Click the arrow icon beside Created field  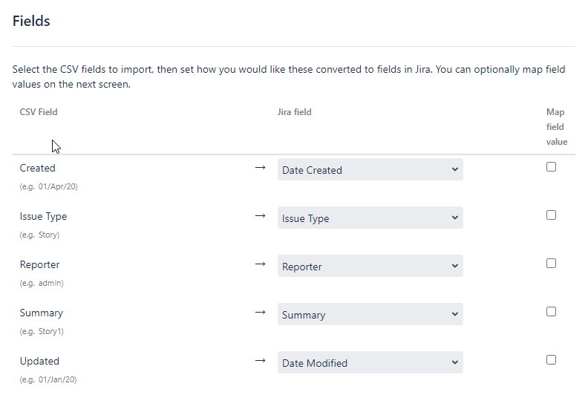click(x=260, y=168)
